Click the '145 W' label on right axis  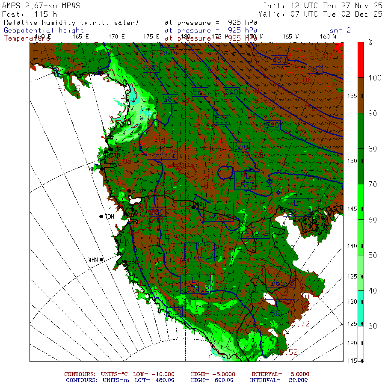pyautogui.click(x=355, y=209)
